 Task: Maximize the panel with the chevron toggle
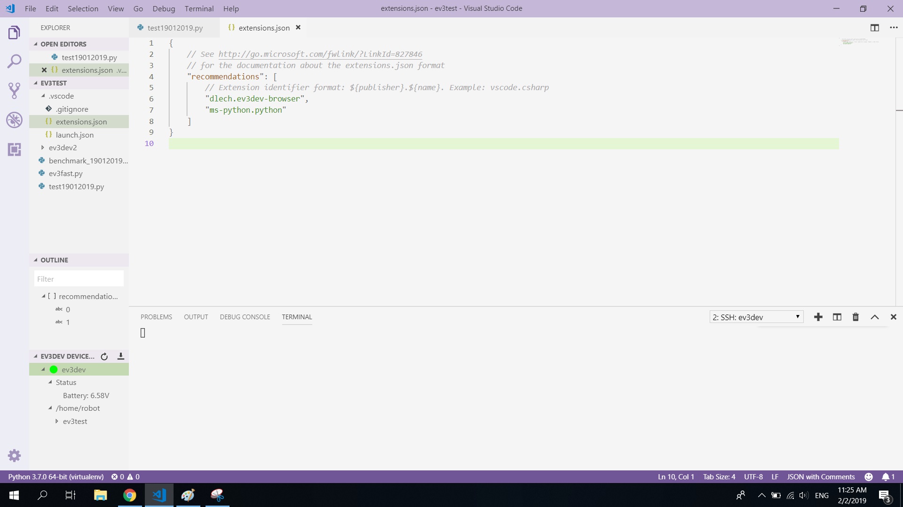875,317
